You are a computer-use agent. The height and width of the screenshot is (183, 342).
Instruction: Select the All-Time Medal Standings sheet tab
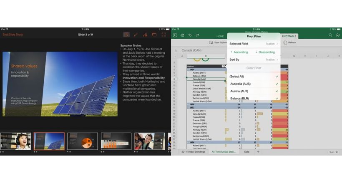point(224,152)
